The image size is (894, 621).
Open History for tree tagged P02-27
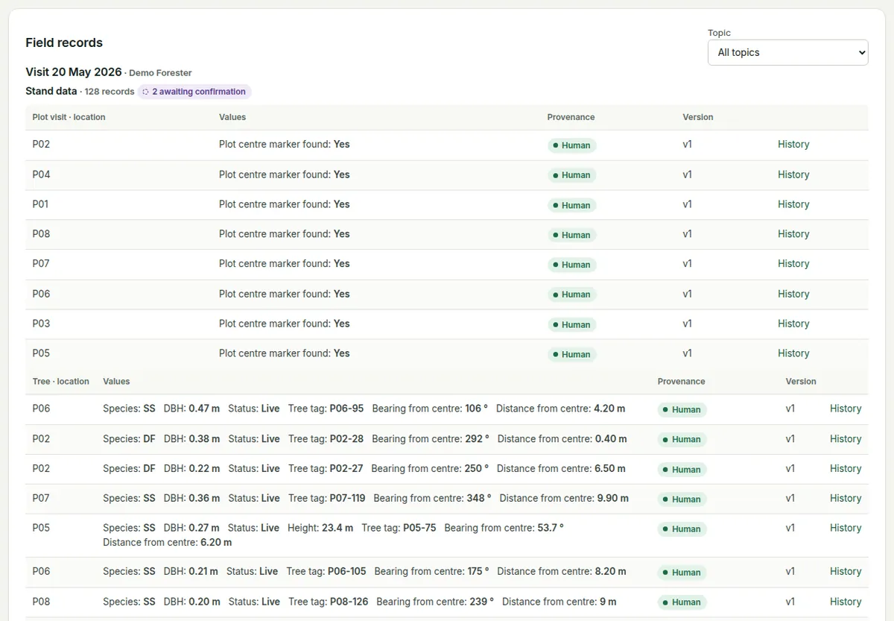846,469
